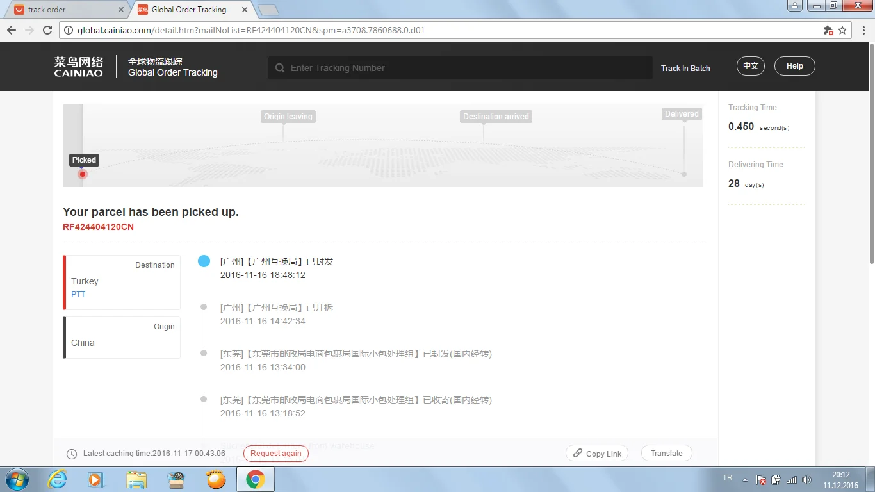Click the magnifier search icon in tracking box

coord(280,68)
